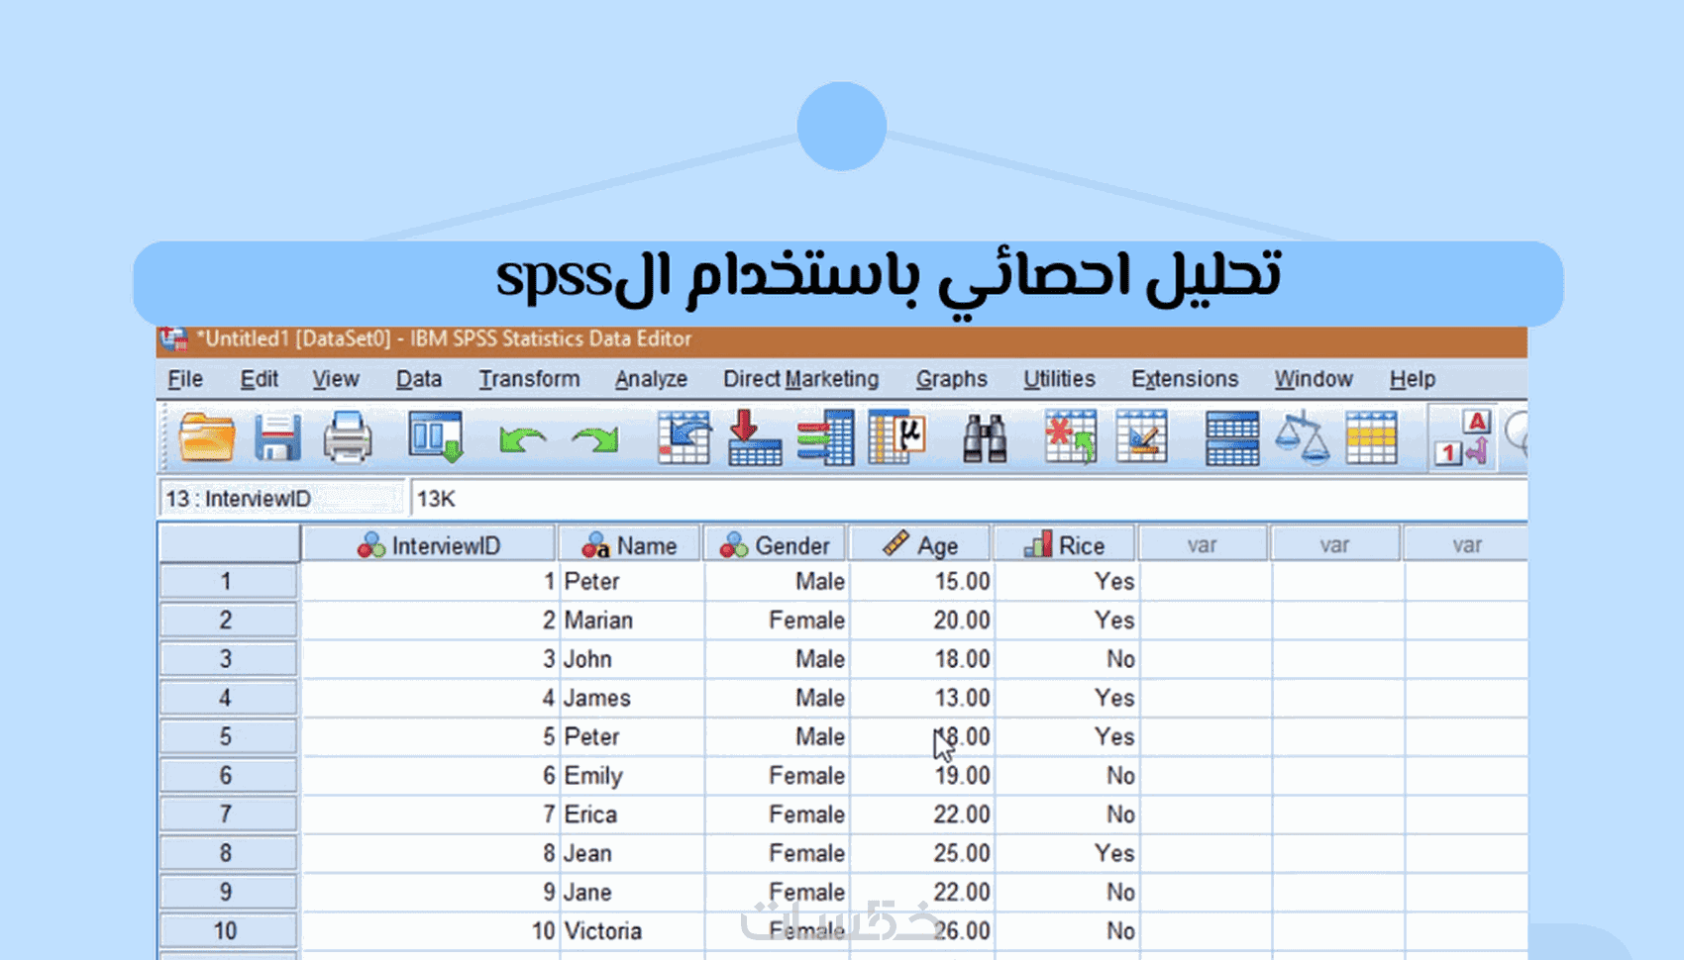This screenshot has height=960, width=1684.
Task: Click the Go to Case toolbar icon
Action: [684, 437]
